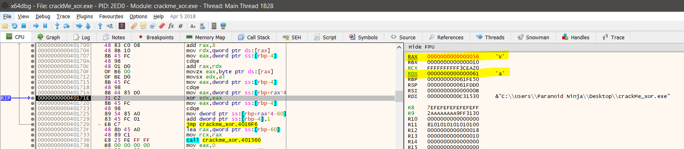Switch to the Notes tab

click(114, 37)
